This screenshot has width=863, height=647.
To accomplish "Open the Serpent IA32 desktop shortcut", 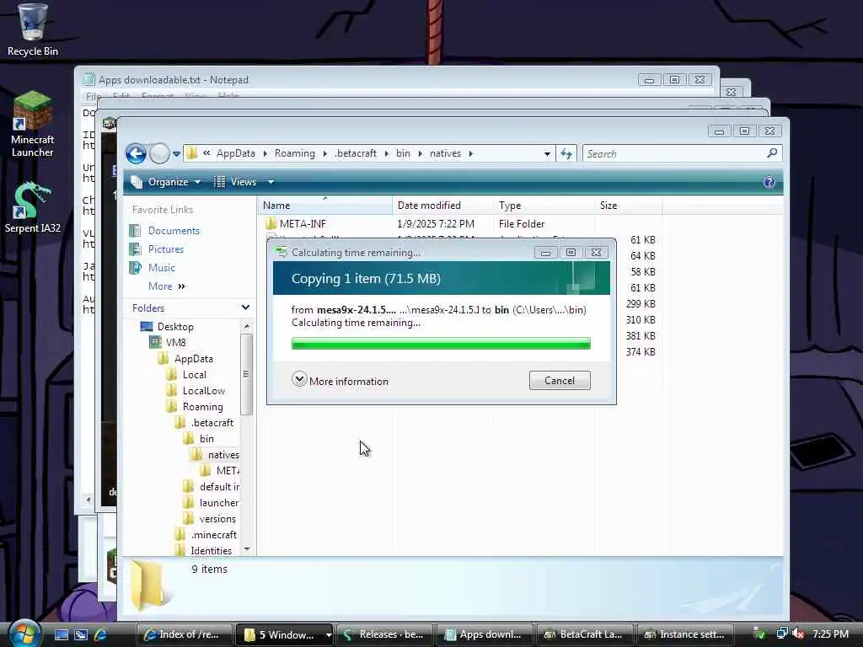I will [33, 208].
